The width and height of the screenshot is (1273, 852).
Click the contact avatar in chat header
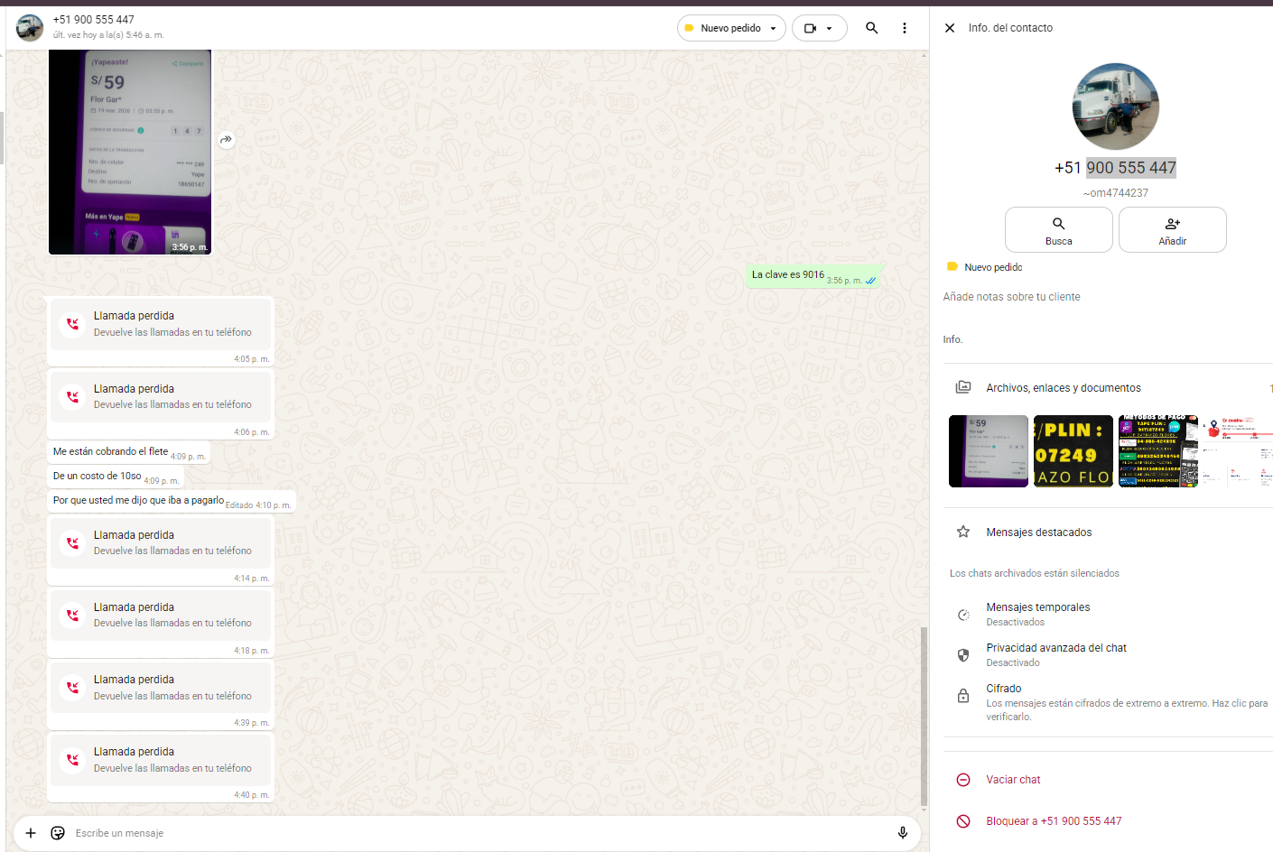click(30, 28)
